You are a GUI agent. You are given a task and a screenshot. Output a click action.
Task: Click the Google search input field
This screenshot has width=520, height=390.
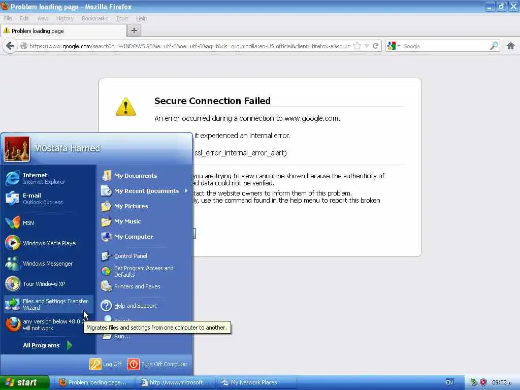click(445, 46)
